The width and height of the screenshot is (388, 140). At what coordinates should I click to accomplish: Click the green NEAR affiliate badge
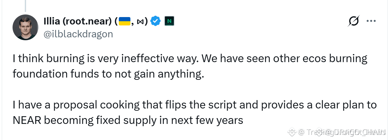(x=169, y=21)
